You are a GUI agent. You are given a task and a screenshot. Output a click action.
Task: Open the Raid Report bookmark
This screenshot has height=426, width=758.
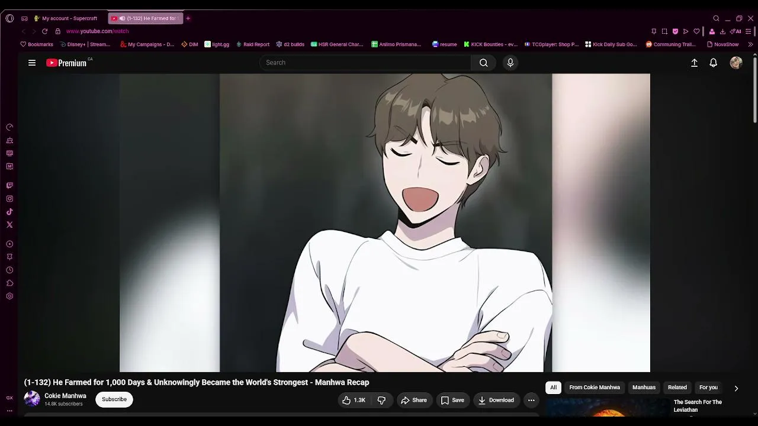click(253, 44)
